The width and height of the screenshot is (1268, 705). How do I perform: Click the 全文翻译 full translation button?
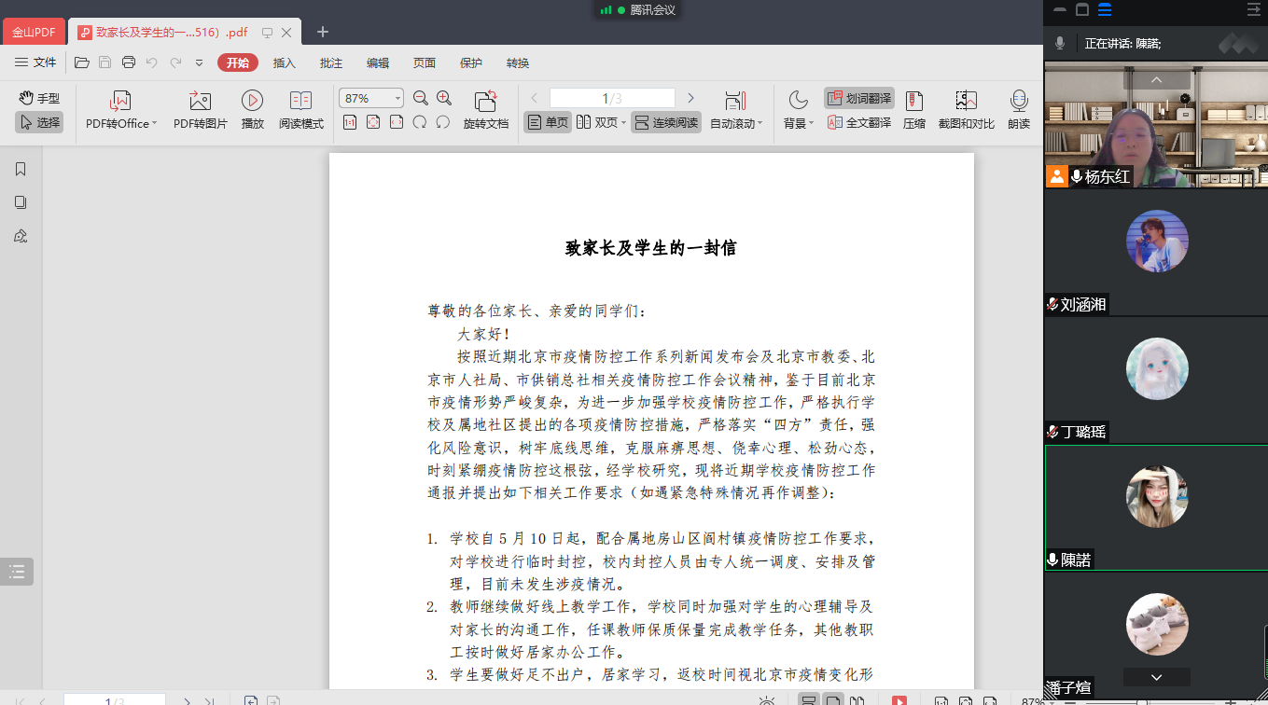(x=858, y=122)
